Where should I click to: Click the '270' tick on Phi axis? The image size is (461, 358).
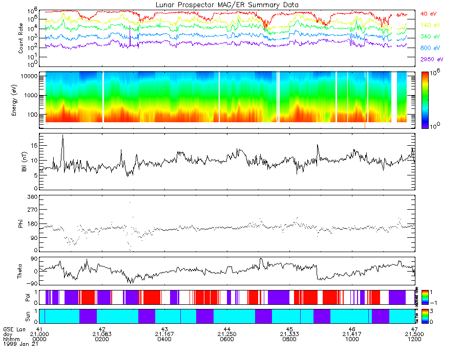click(x=33, y=210)
